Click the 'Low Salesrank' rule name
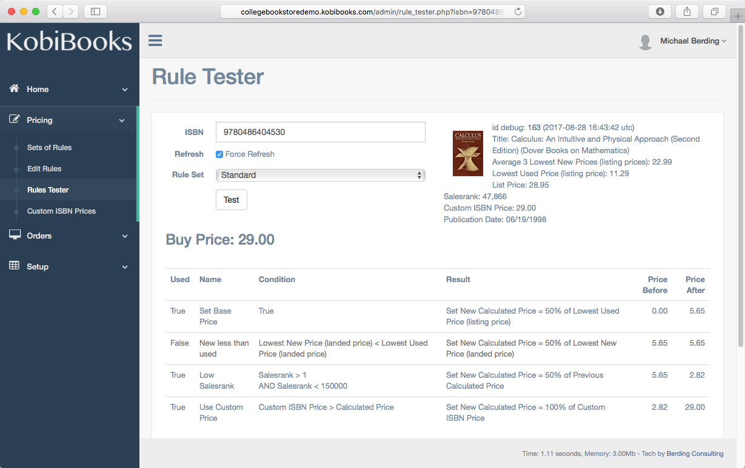 click(216, 381)
